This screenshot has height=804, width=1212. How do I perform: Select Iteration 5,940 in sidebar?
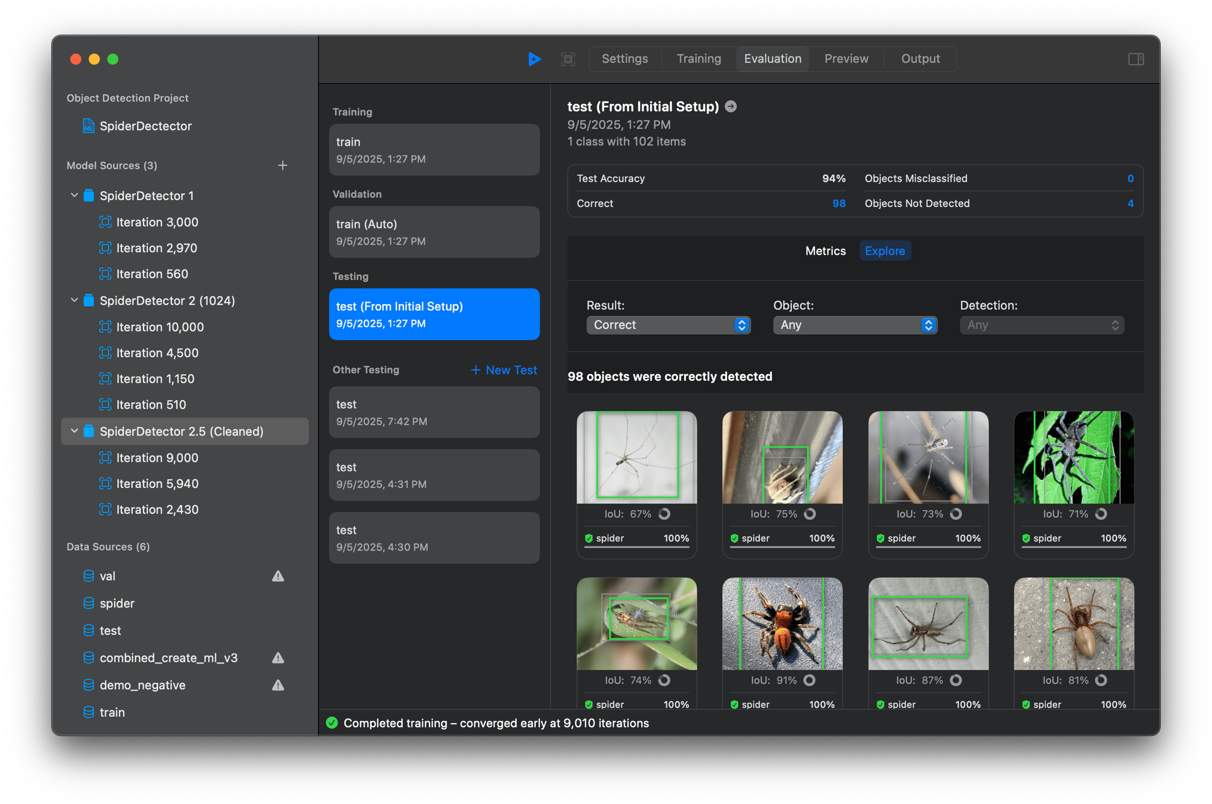click(x=157, y=483)
